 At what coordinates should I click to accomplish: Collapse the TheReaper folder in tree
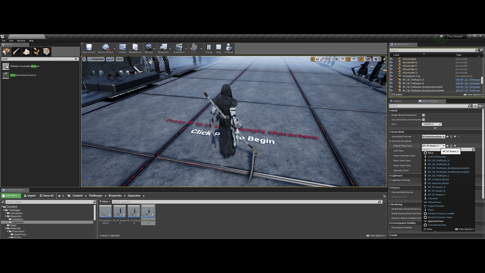4,210
